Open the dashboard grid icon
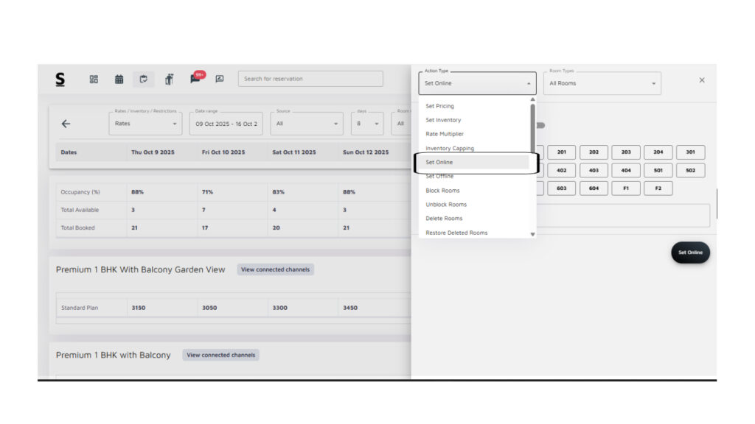This screenshot has width=755, height=424. 94,79
